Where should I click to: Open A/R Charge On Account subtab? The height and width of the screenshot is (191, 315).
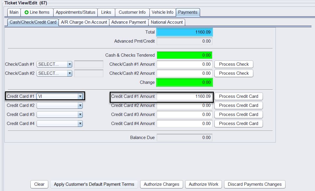tap(84, 22)
